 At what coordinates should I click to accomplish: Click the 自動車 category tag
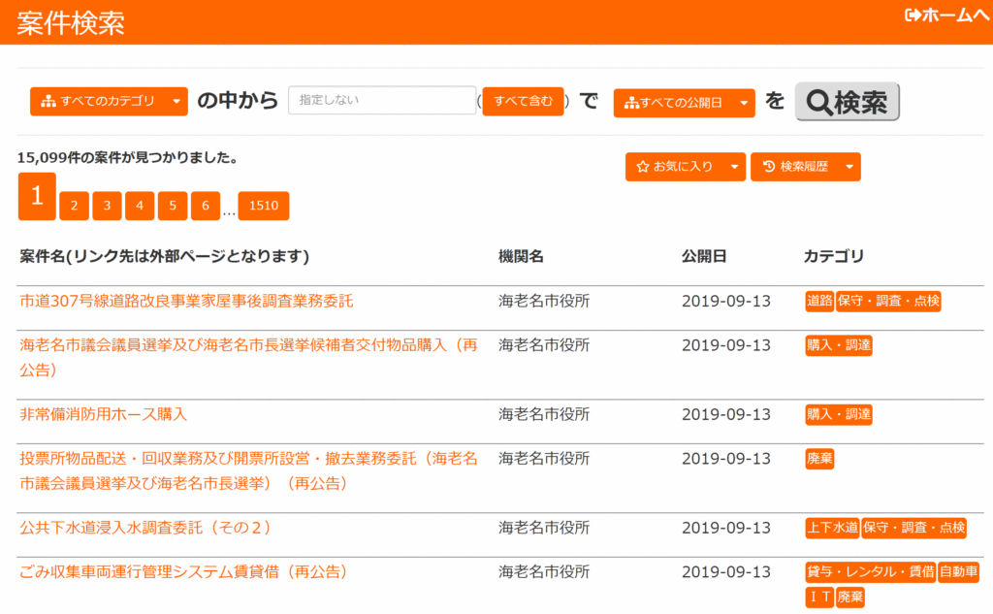tap(959, 571)
